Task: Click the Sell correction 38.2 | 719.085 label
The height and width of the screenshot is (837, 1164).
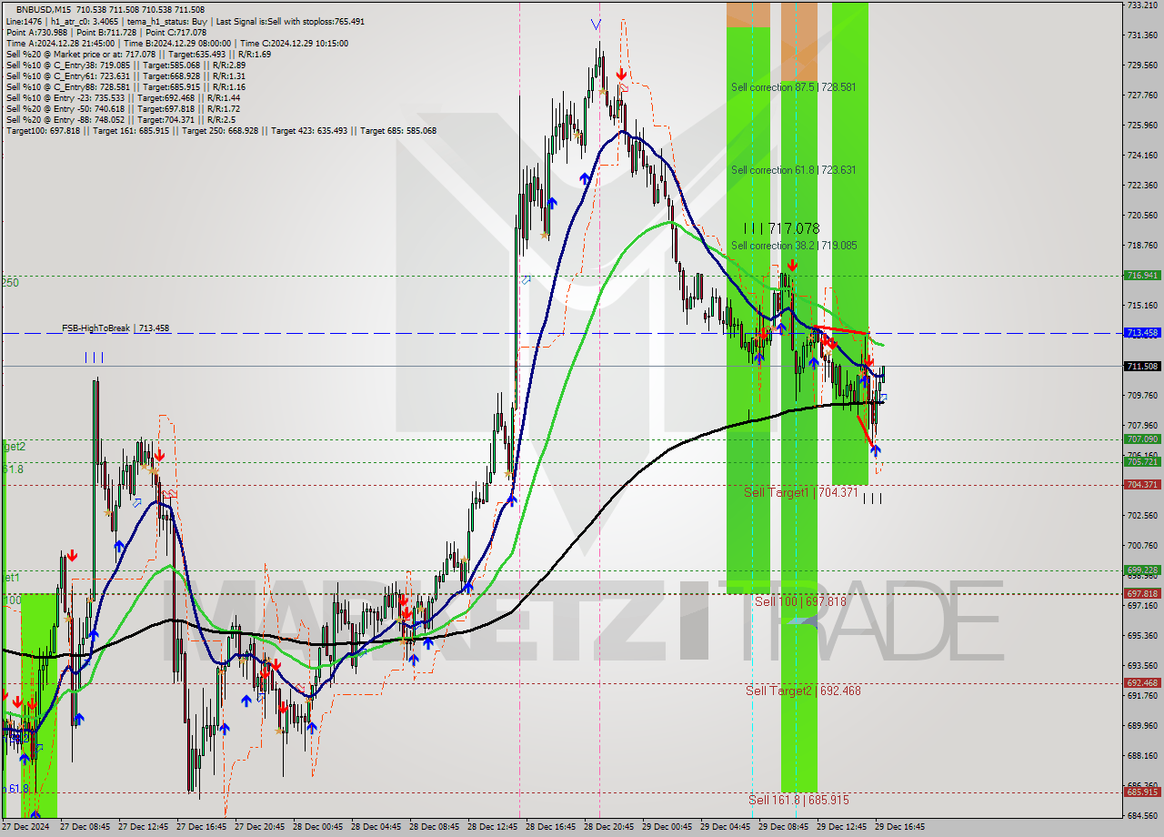Action: pos(794,246)
